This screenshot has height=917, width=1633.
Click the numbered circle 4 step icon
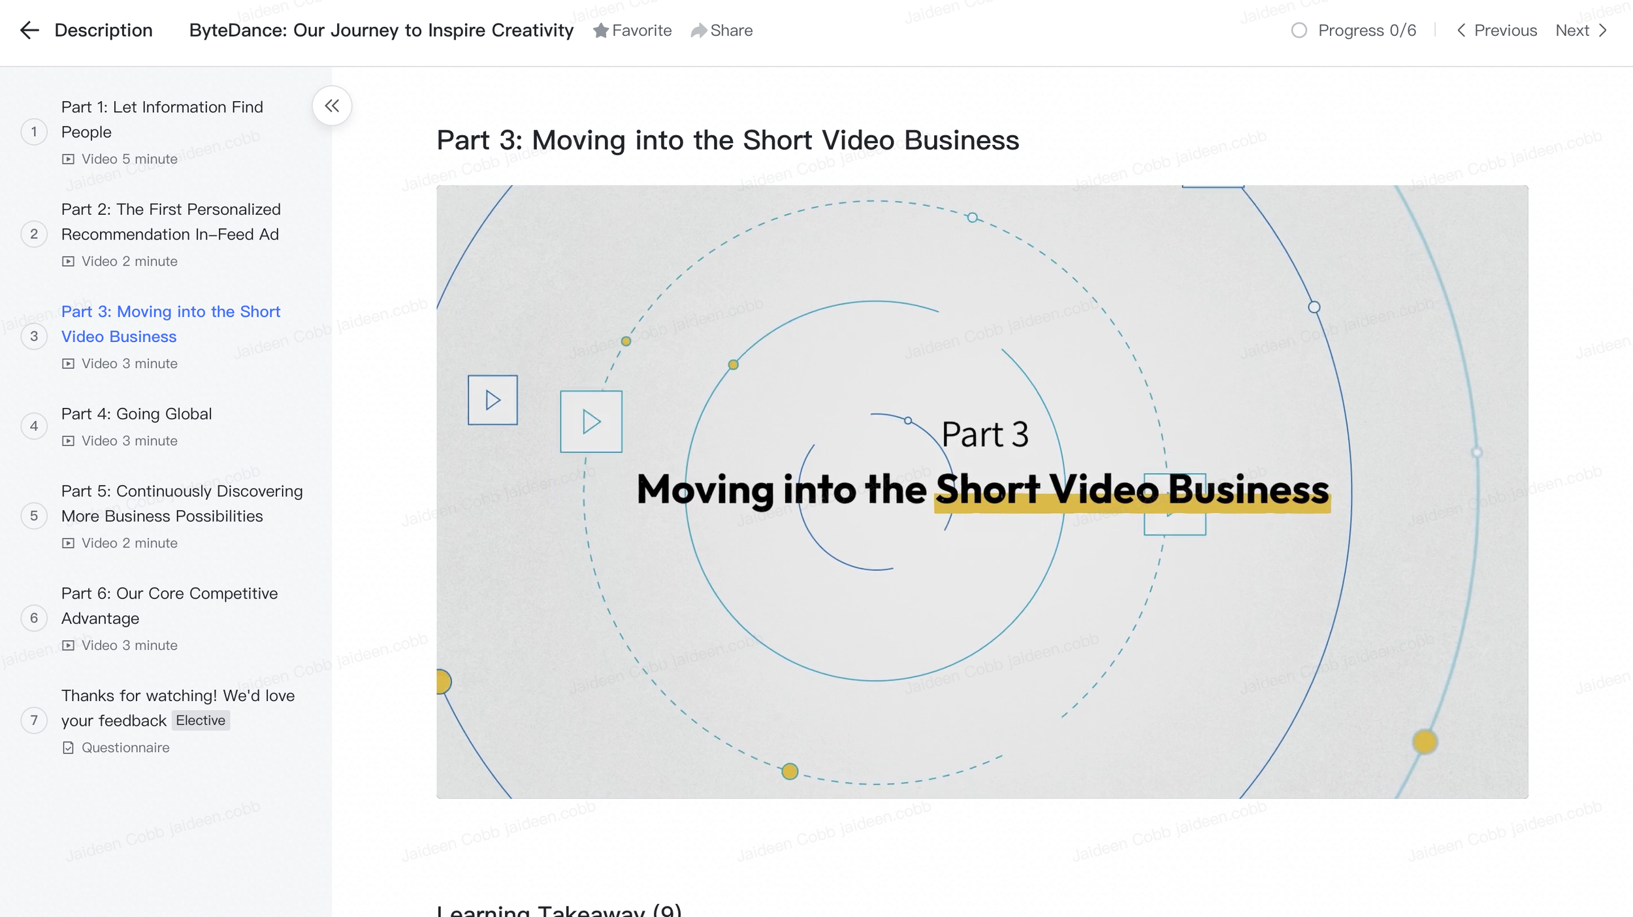[x=34, y=426]
